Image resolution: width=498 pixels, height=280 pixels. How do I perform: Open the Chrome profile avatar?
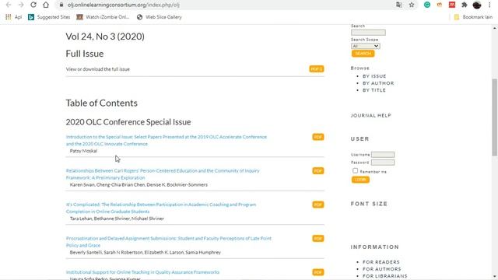(x=477, y=5)
